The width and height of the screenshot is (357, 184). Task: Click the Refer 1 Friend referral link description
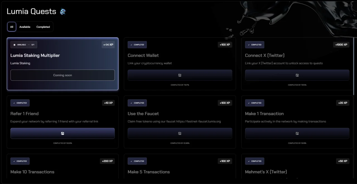[54, 121]
